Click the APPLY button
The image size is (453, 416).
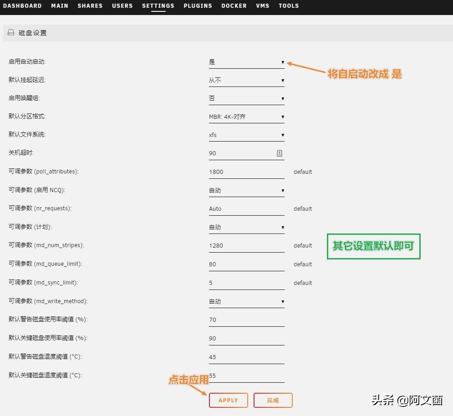(x=228, y=400)
